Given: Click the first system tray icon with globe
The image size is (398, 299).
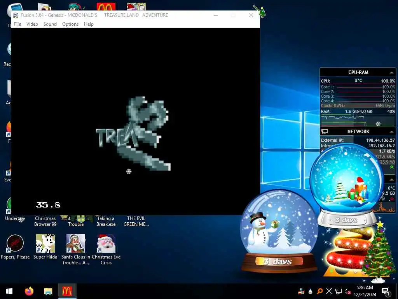Looking at the screenshot, I should [301, 291].
